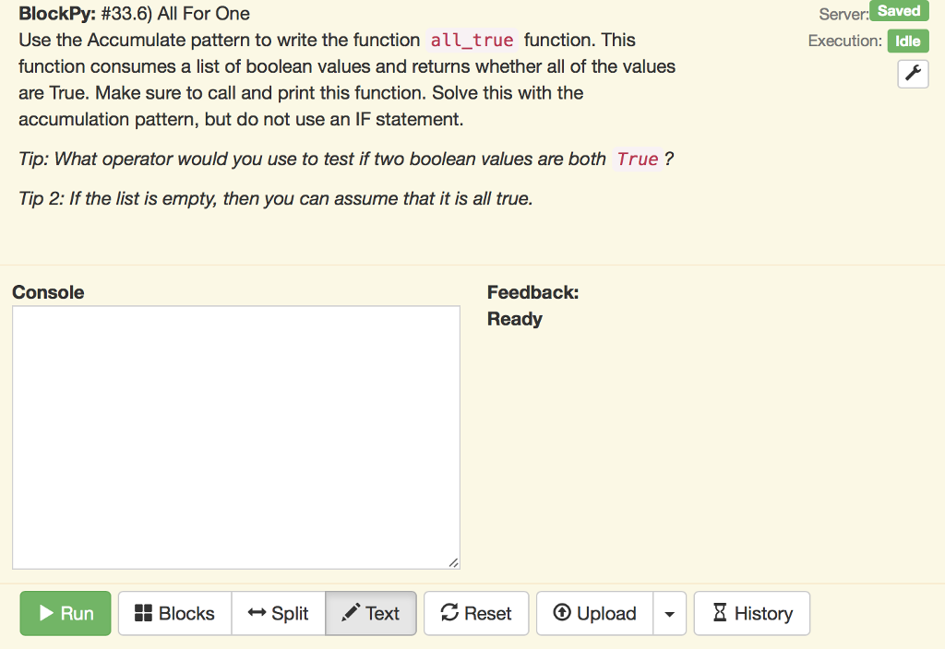Click the Idle execution status badge
Screen dimensions: 945x649
tap(908, 41)
